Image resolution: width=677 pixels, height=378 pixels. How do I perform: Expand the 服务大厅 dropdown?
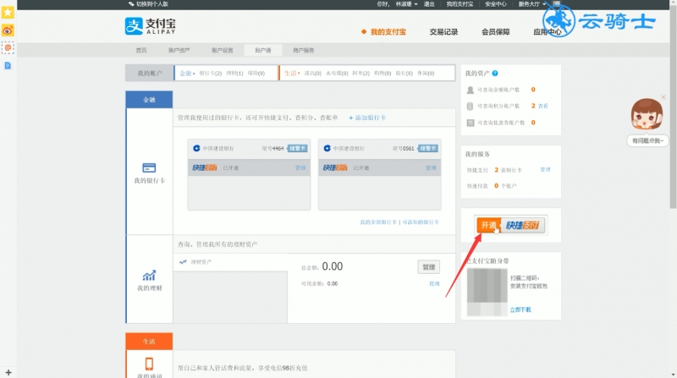(x=531, y=4)
